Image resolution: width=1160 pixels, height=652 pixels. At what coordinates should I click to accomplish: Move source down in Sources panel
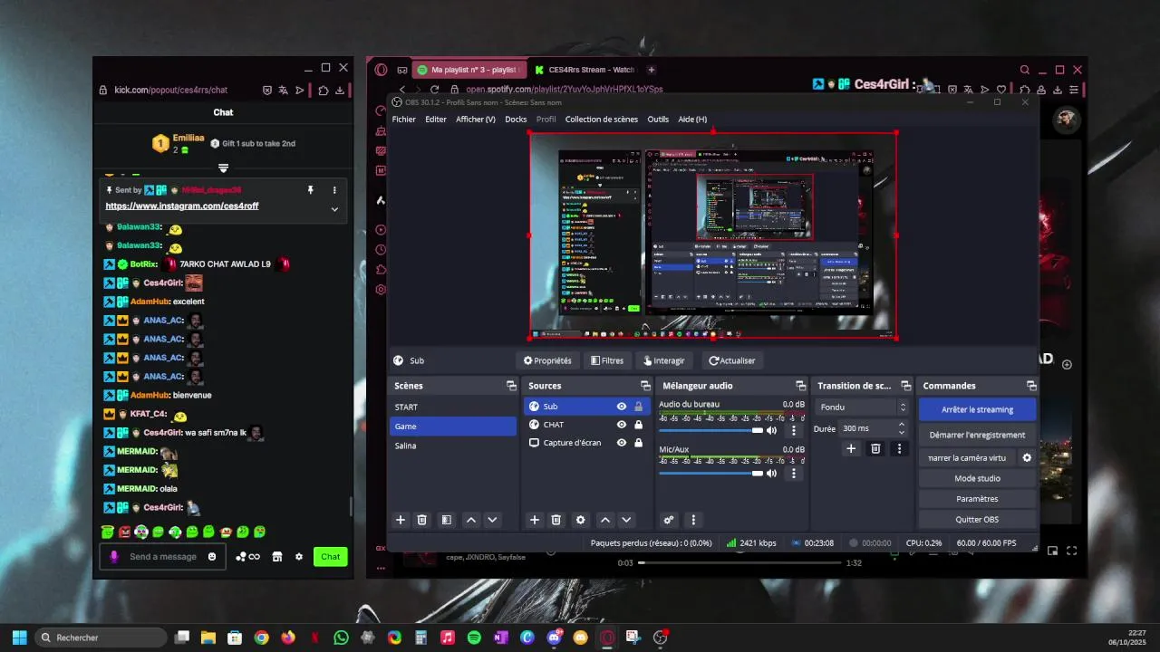[x=626, y=520]
